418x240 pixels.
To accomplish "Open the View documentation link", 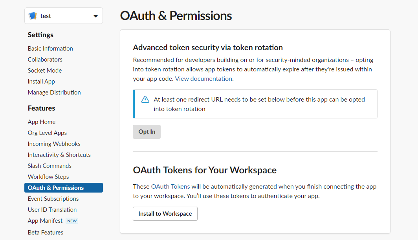I will 204,78.
